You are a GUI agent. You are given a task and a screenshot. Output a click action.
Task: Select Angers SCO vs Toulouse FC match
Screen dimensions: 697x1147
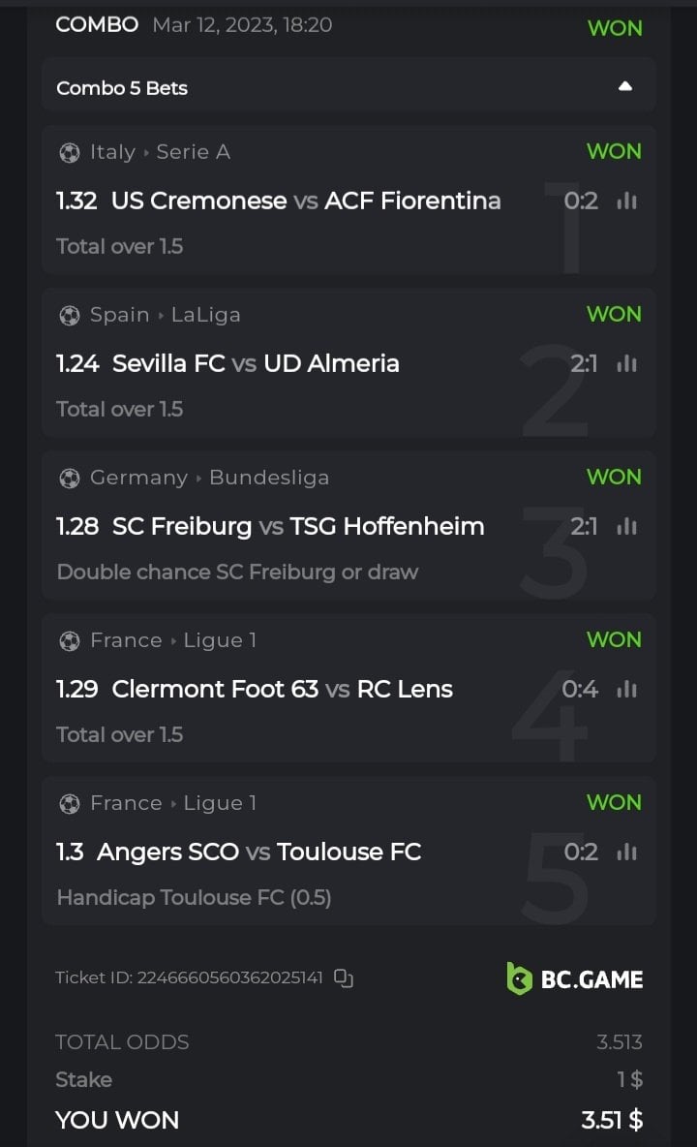pos(259,852)
